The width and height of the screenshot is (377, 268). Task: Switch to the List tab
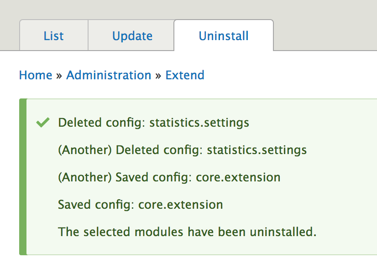[x=54, y=36]
